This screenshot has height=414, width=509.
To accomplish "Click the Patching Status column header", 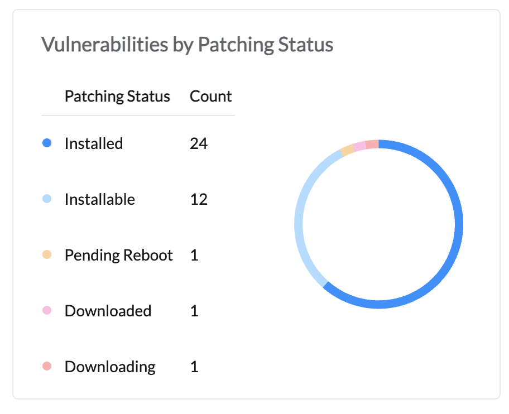I will click(117, 96).
